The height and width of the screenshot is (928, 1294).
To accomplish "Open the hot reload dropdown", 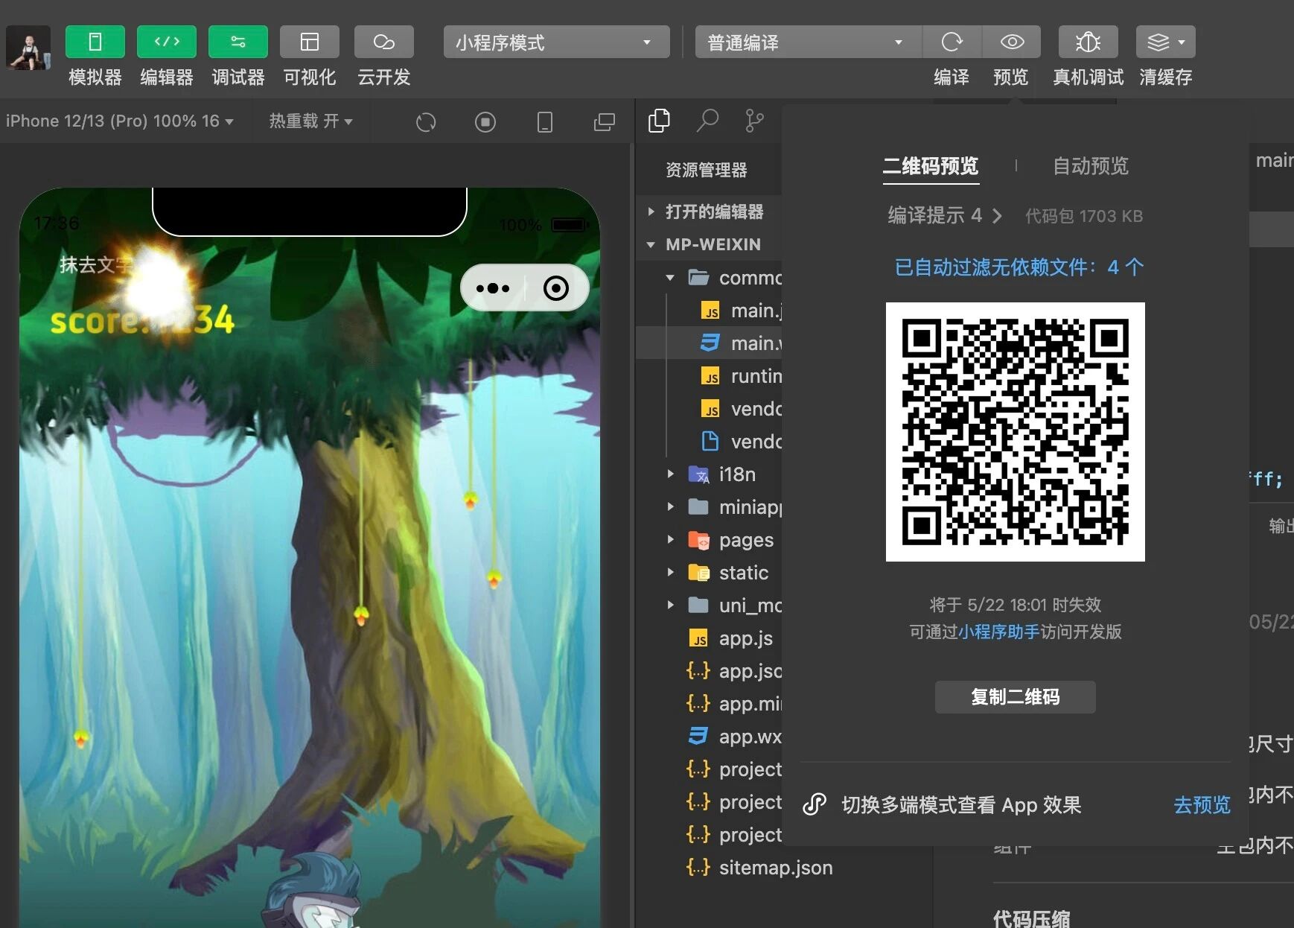I will click(x=310, y=121).
